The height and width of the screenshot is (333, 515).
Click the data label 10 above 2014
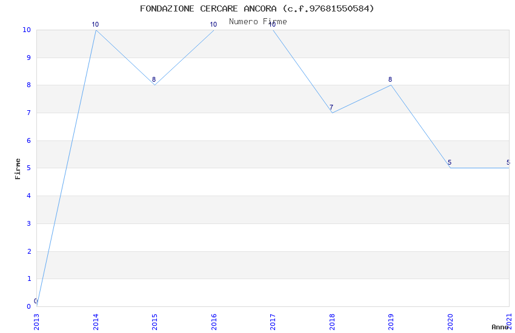(x=95, y=24)
